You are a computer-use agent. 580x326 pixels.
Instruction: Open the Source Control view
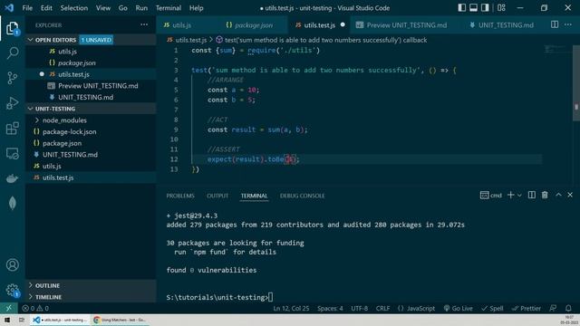point(12,78)
